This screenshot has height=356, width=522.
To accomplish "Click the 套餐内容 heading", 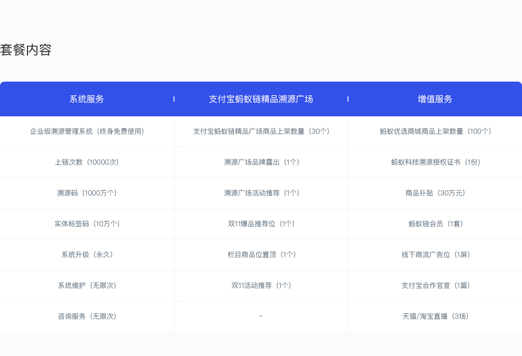I will (26, 50).
